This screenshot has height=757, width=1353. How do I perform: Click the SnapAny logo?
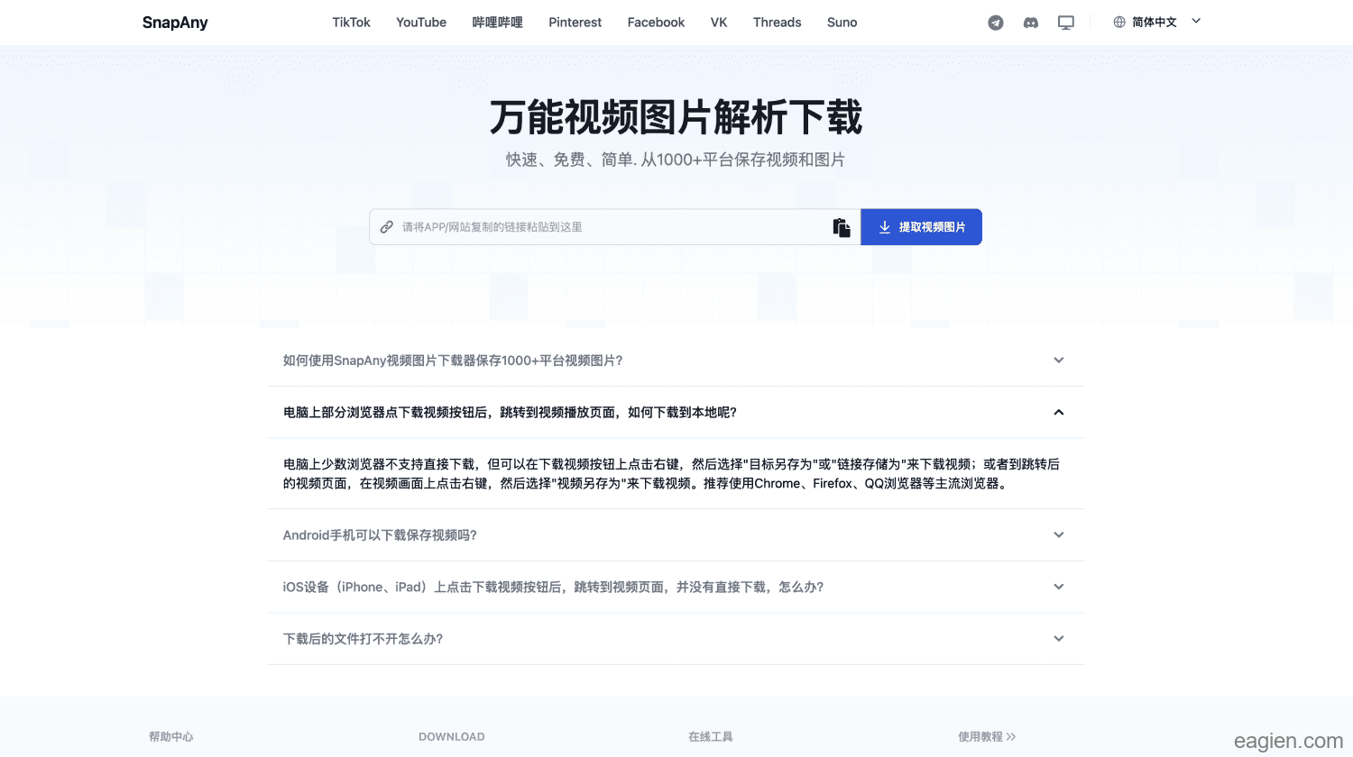pyautogui.click(x=175, y=23)
